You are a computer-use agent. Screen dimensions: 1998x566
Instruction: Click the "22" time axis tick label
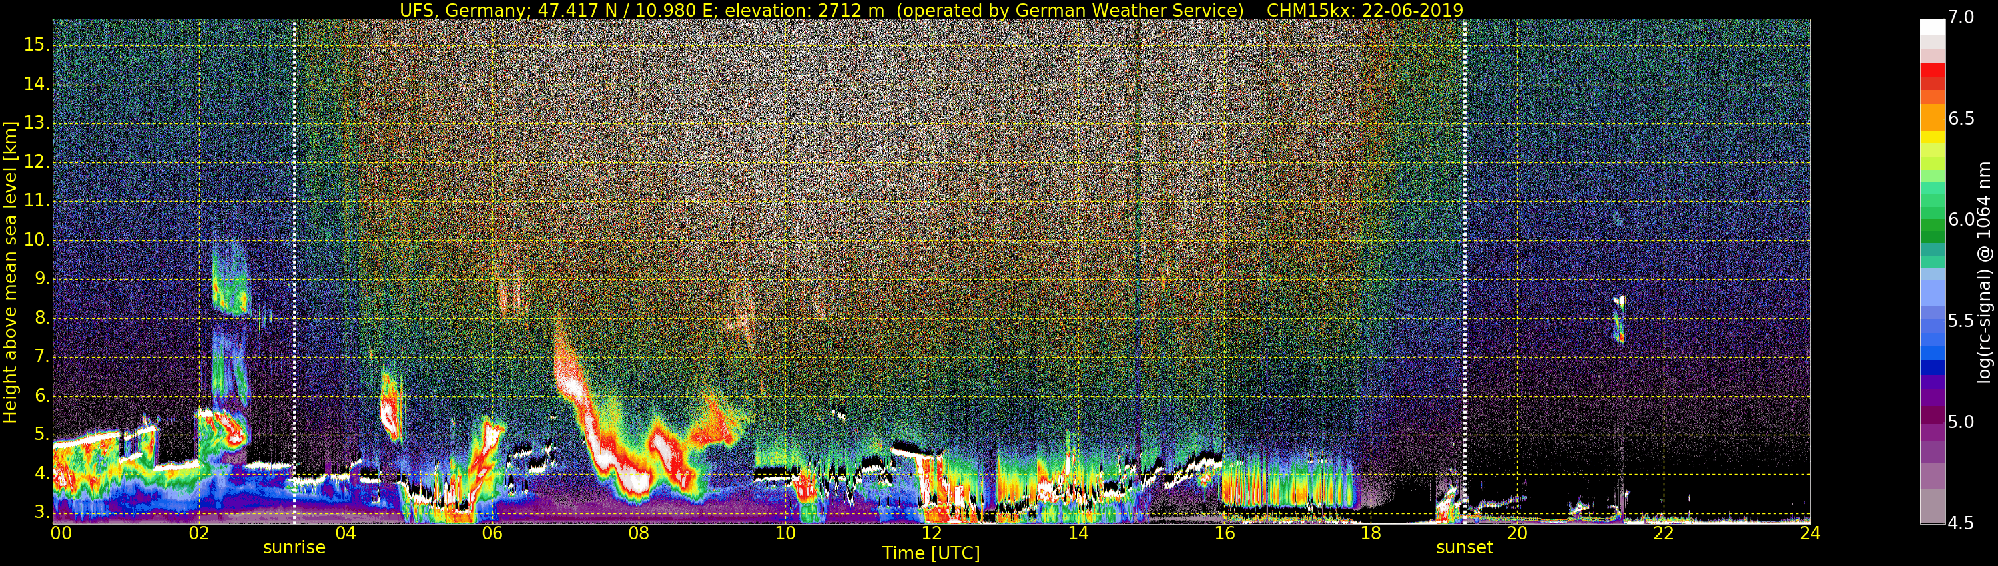[1664, 533]
